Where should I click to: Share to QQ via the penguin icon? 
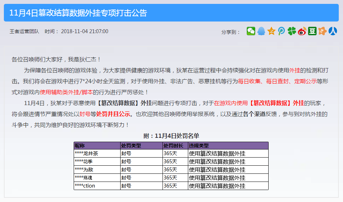pyautogui.click(x=261, y=31)
